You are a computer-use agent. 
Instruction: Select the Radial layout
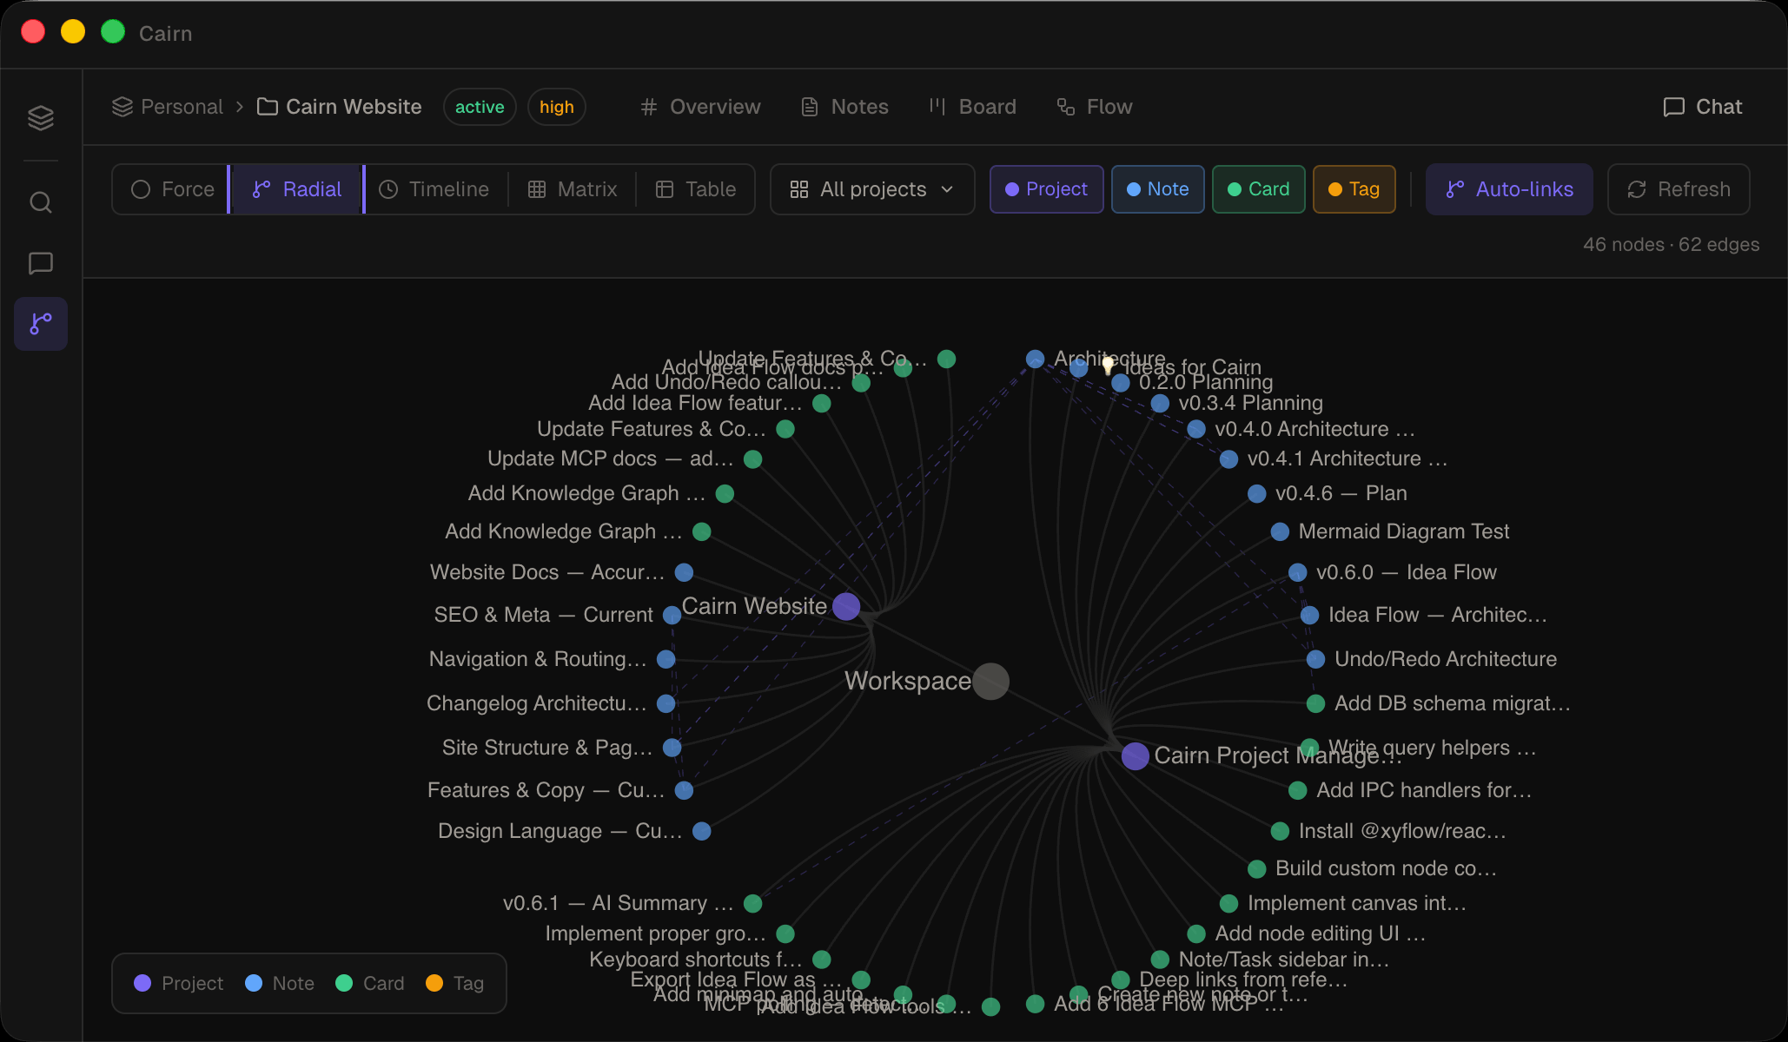coord(296,189)
